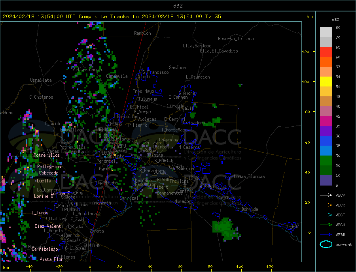Click the Reserva_Telteca label
The width and height of the screenshot is (356, 272).
tap(236, 39)
